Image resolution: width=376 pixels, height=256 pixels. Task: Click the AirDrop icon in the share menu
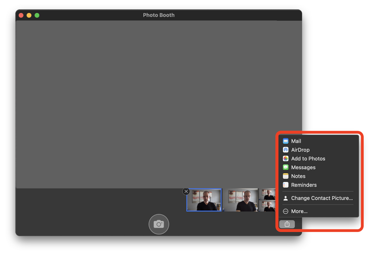pos(286,150)
